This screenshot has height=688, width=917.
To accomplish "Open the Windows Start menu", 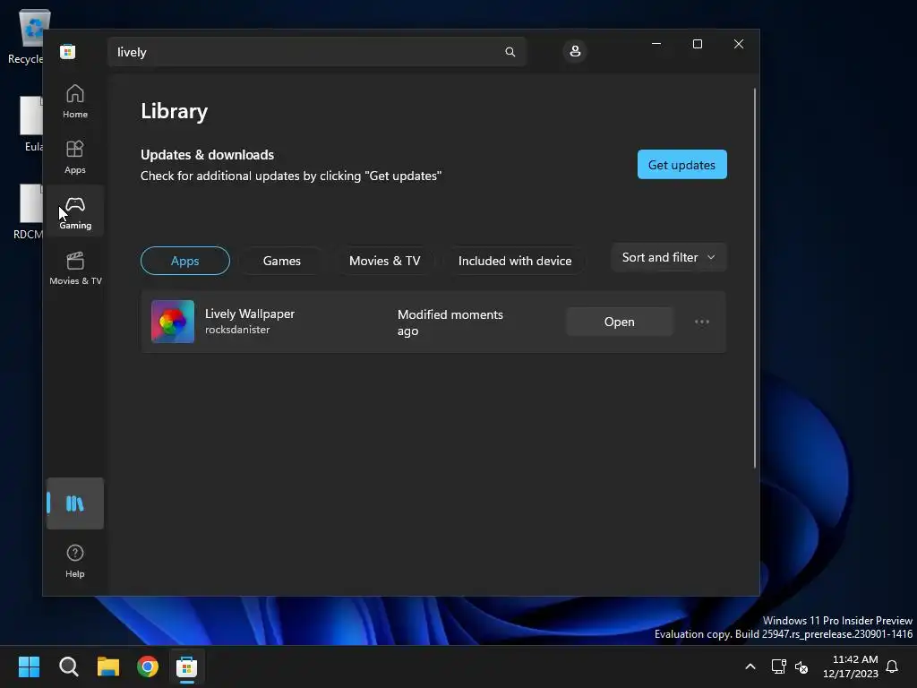I will pos(29,666).
